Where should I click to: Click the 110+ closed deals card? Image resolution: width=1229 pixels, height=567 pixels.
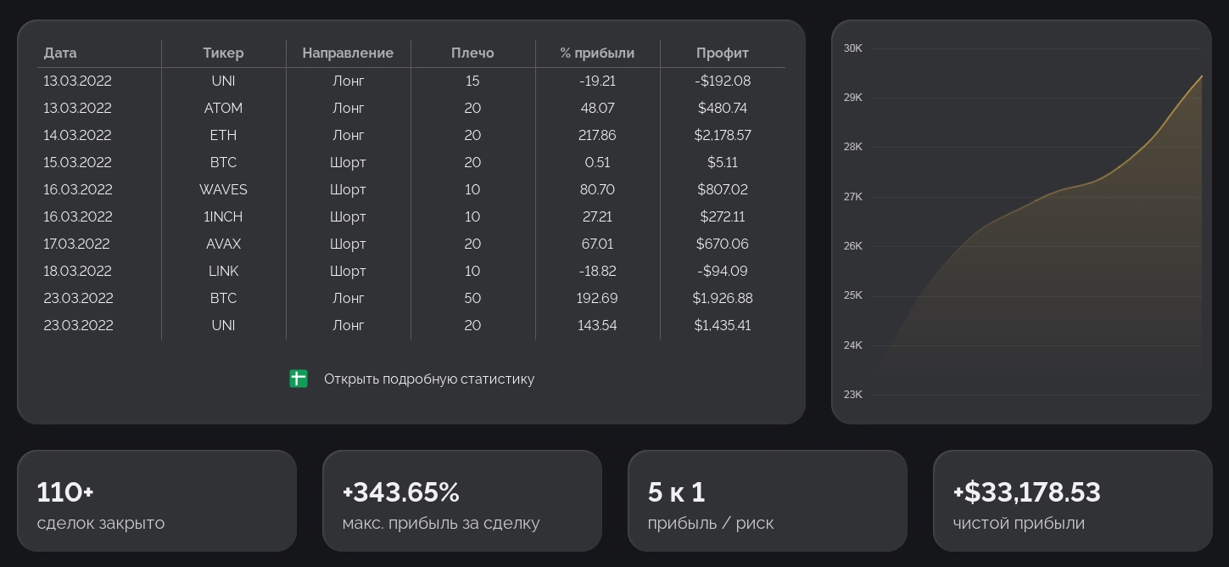pyautogui.click(x=157, y=501)
